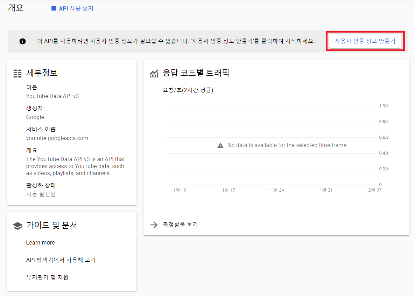Open the 측정항목 보기 link
Viewport: 415px width, 296px height.
[180, 225]
